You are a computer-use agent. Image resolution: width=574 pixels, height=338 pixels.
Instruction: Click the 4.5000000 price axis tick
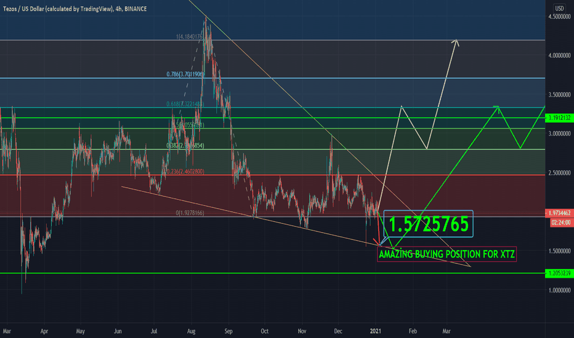pyautogui.click(x=559, y=17)
